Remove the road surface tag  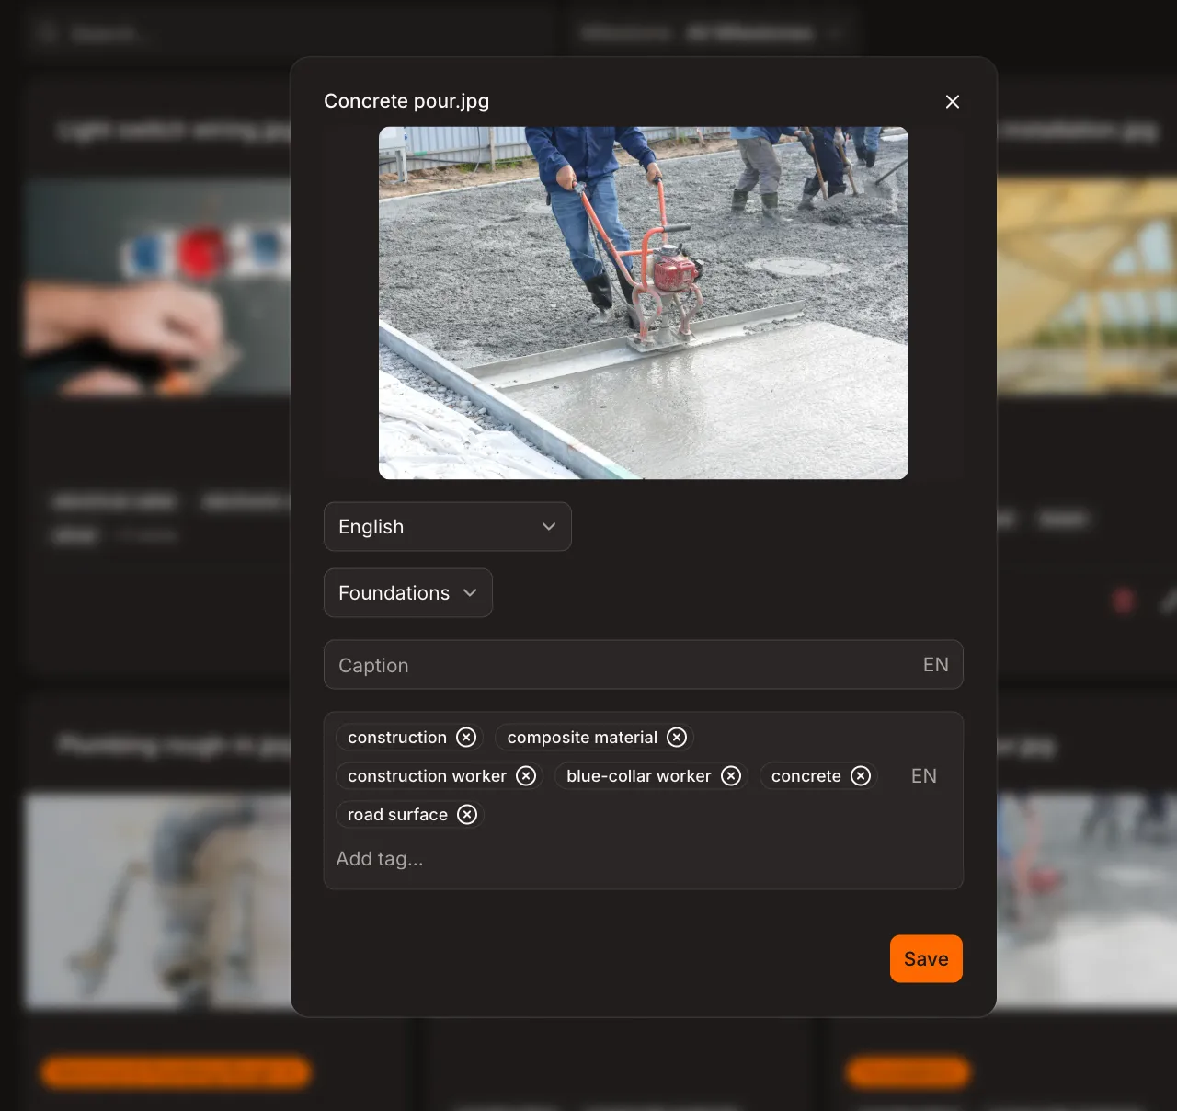(467, 815)
